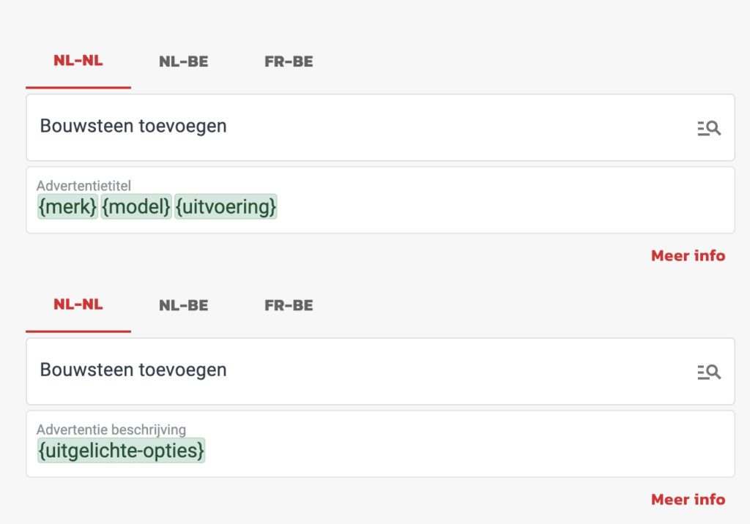Click the search icon in the Advertentietitel building block field
This screenshot has height=524, width=750.
[708, 129]
